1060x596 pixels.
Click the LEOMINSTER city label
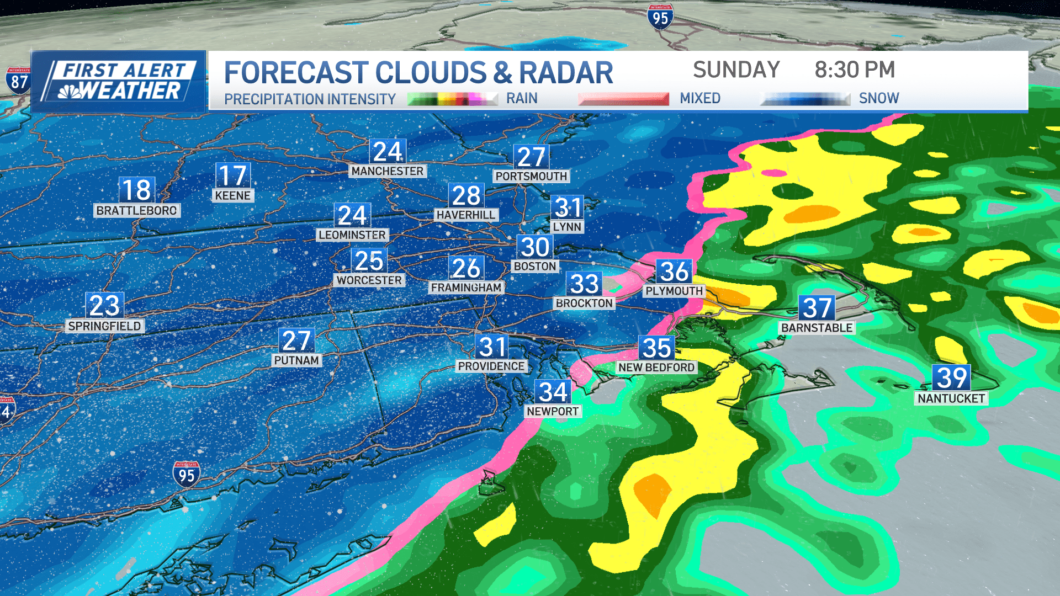coord(352,235)
